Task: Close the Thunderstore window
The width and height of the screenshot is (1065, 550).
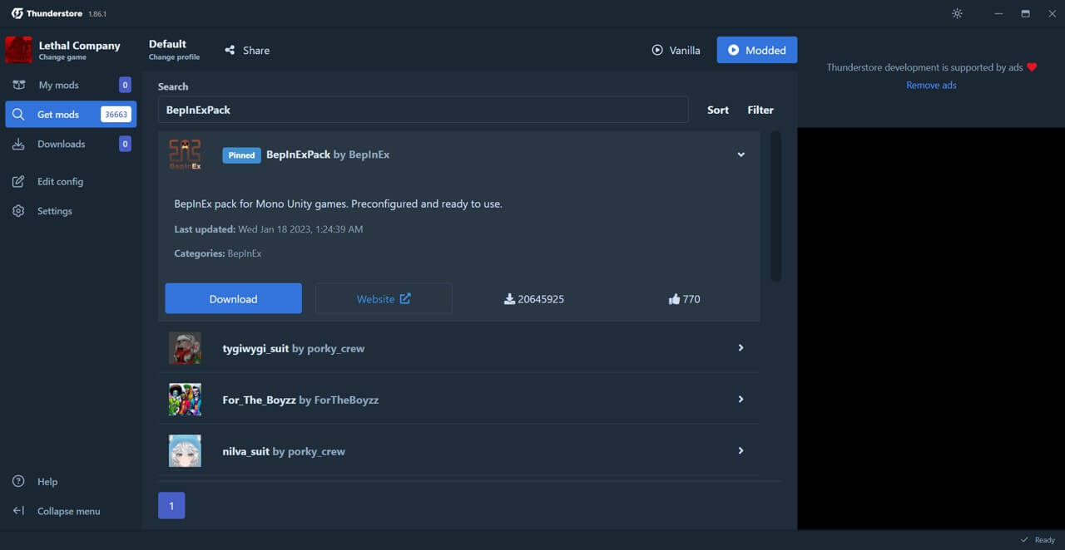Action: [x=1052, y=13]
